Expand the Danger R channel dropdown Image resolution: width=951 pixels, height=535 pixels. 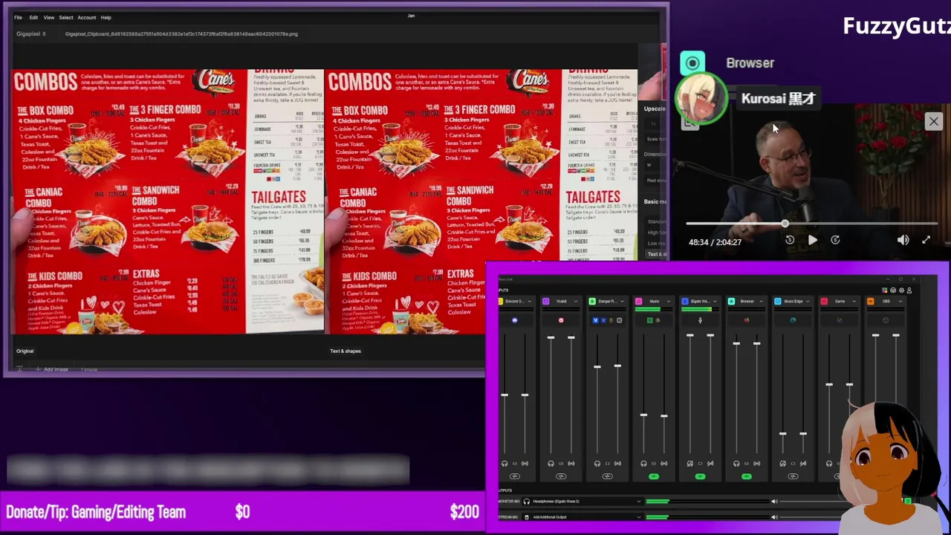621,302
